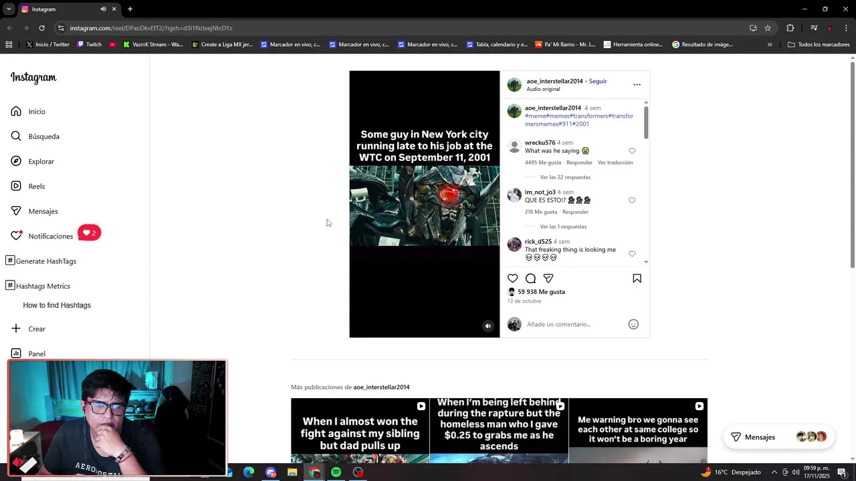Viewport: 856px width, 481px height.
Task: Like wrecku576's comment
Action: 632,151
